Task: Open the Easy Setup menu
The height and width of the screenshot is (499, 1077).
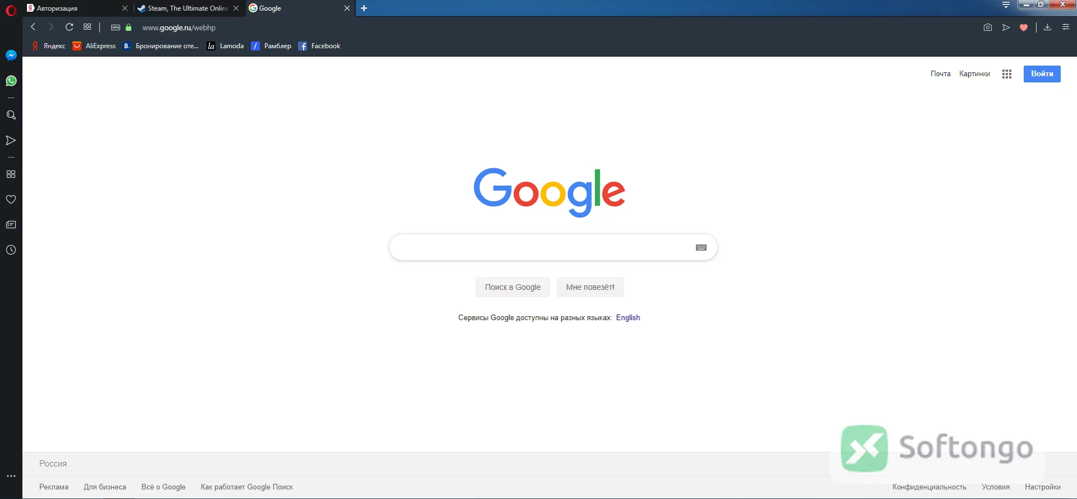Action: (x=1066, y=27)
